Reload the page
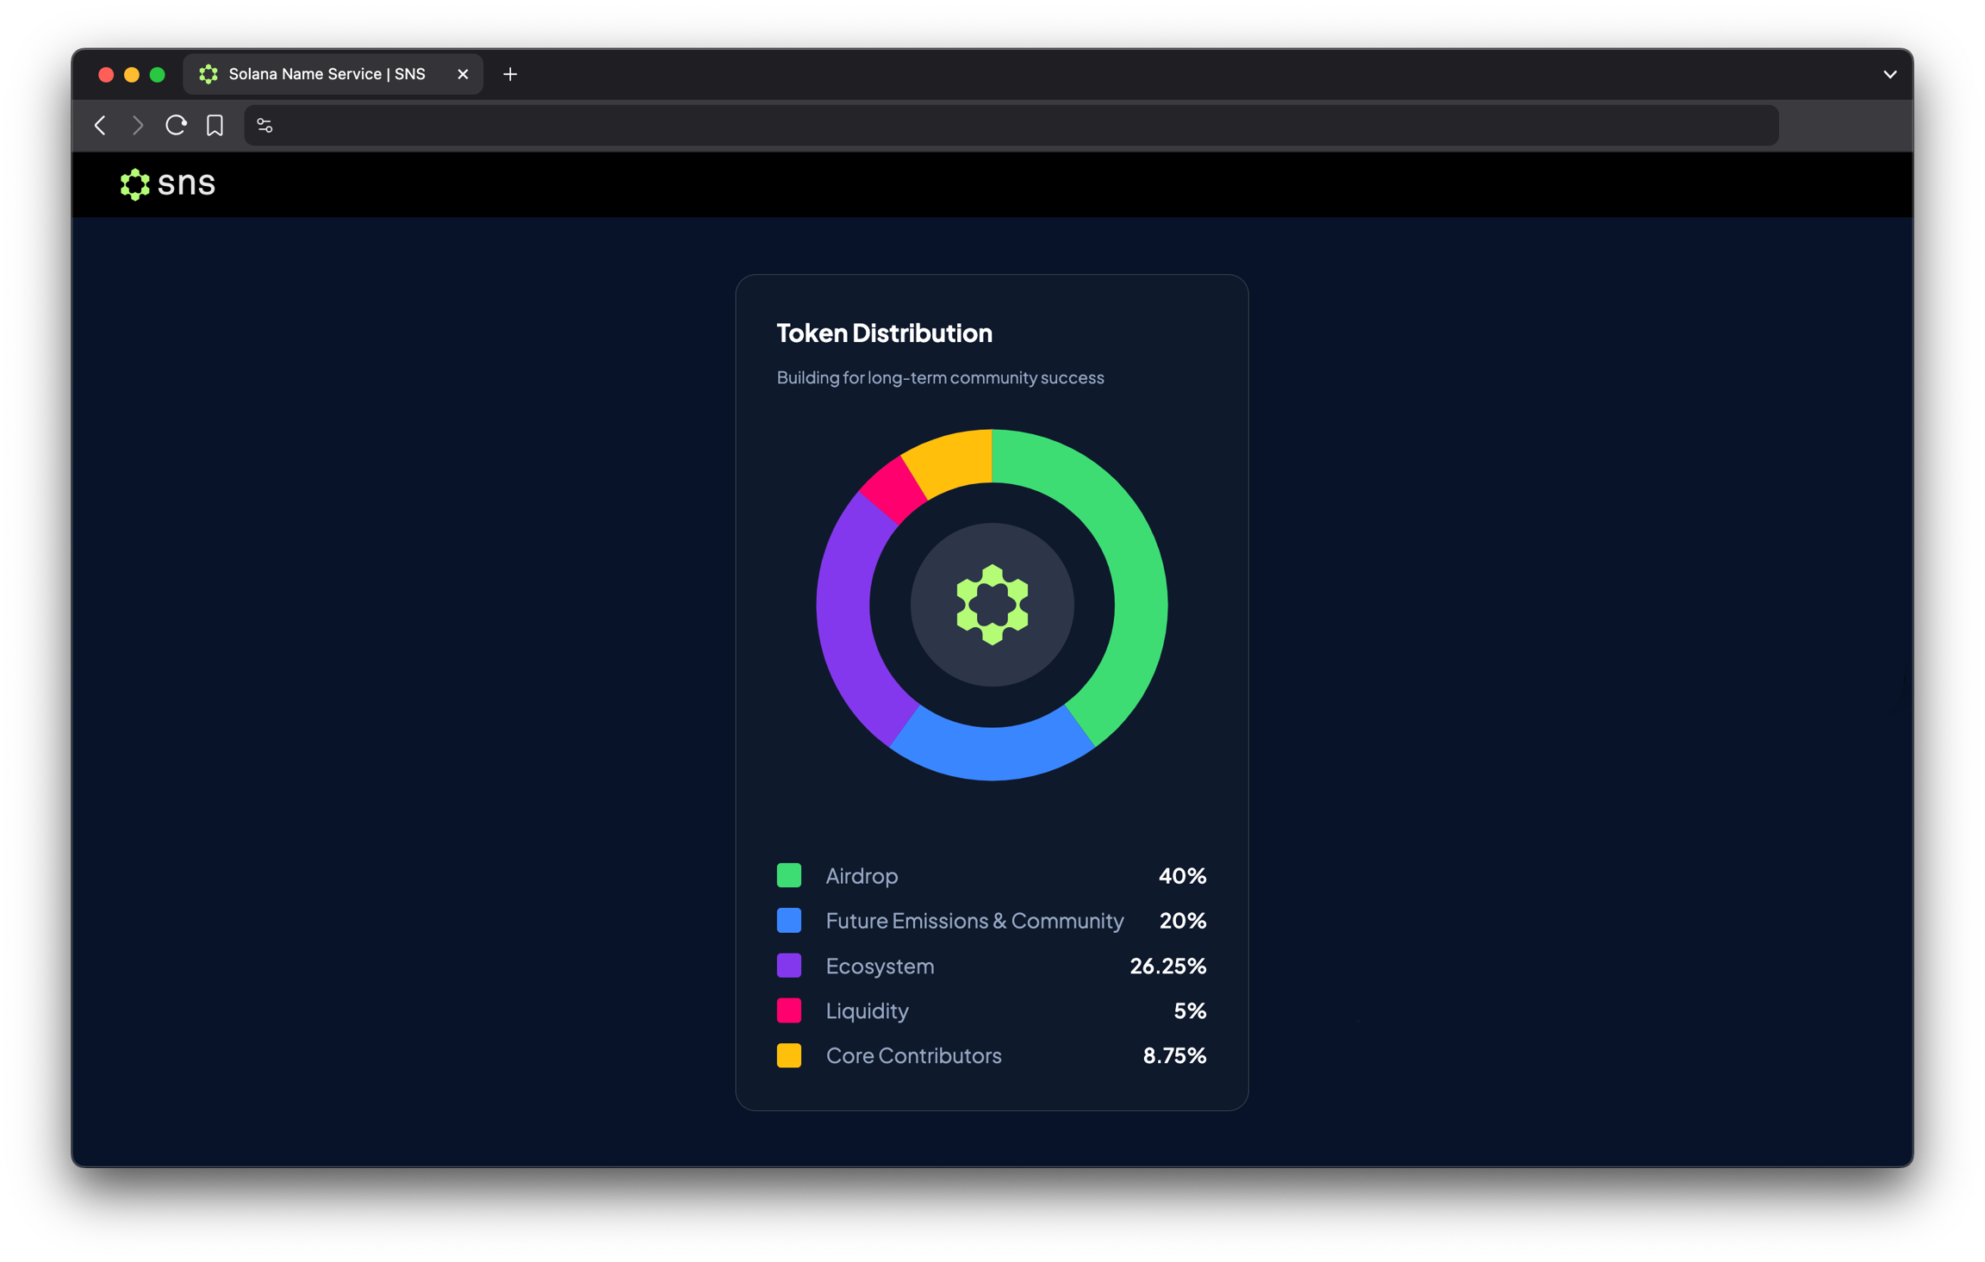The width and height of the screenshot is (1985, 1262). pos(176,126)
